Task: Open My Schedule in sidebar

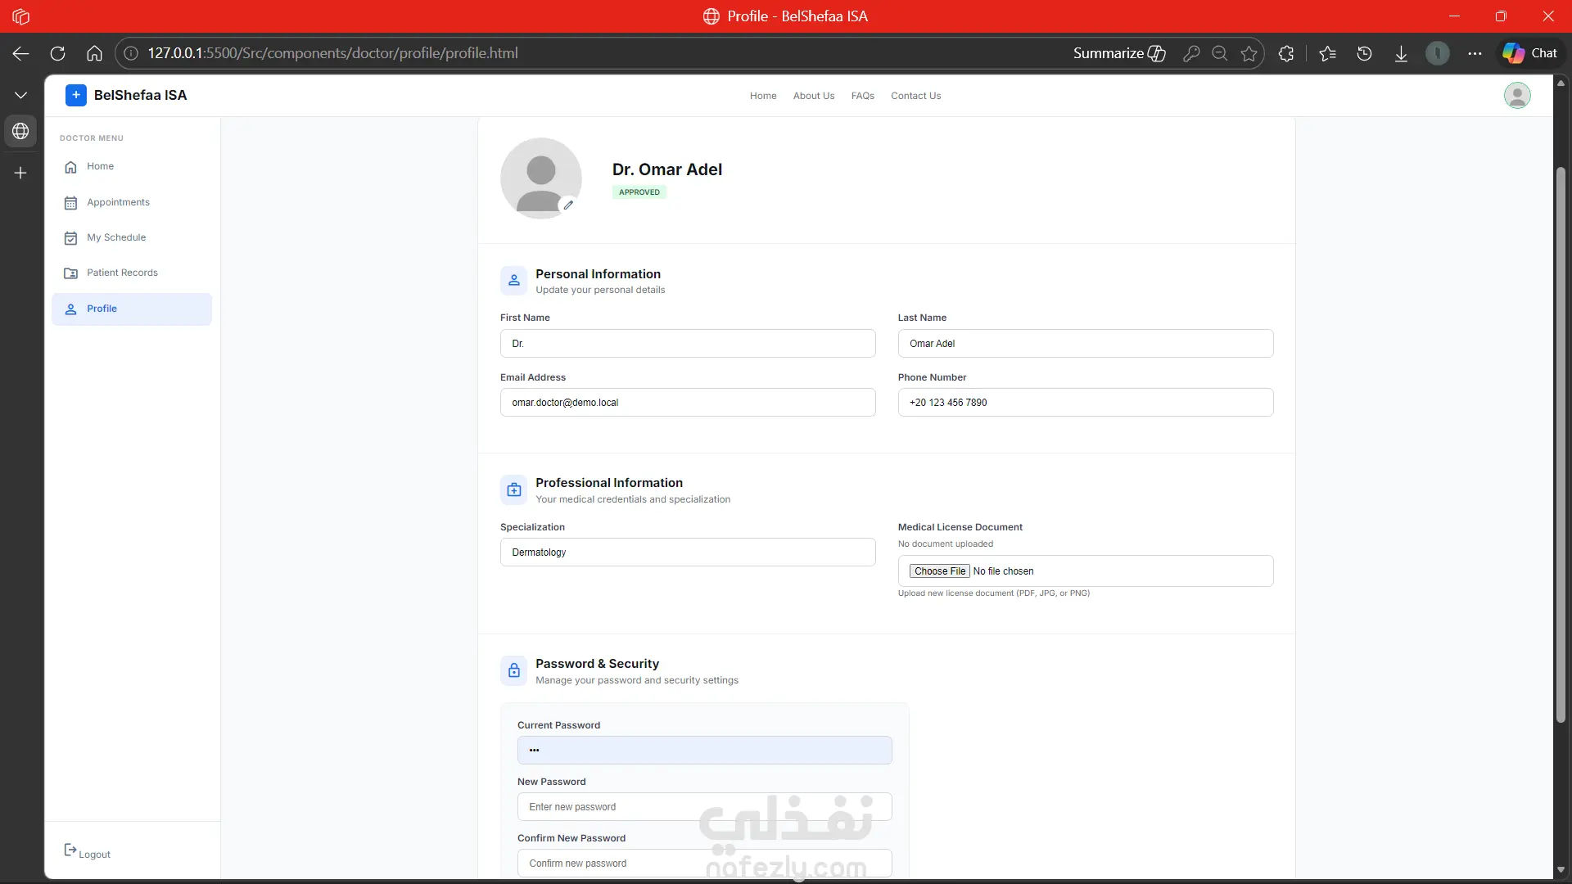Action: point(116,237)
